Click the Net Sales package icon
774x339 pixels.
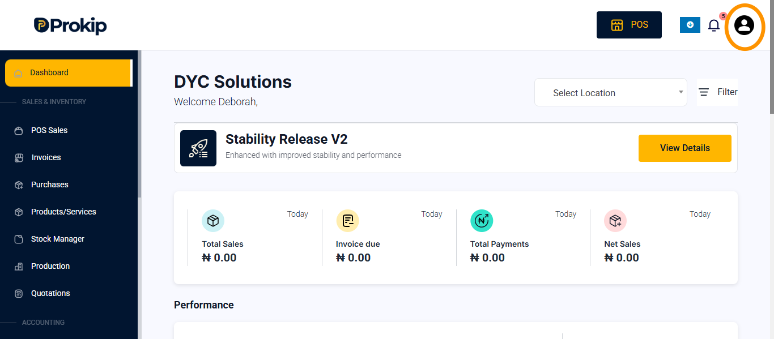point(615,221)
